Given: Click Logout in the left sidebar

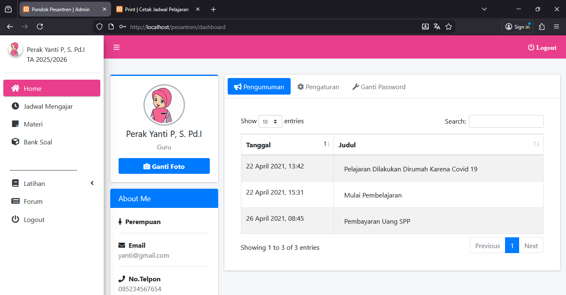Looking at the screenshot, I should tap(34, 219).
